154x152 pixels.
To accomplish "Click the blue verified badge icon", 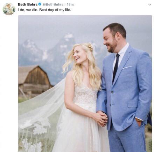I will tap(40, 4).
